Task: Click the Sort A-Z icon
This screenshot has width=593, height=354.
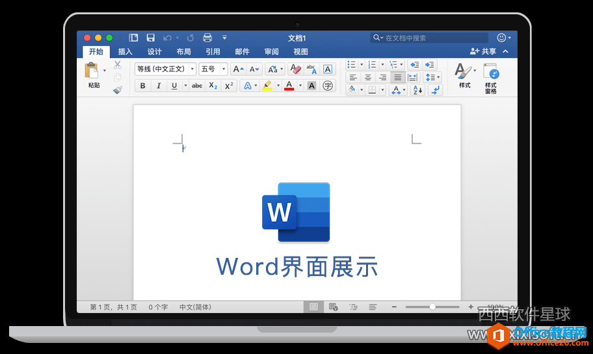Action: [x=417, y=90]
